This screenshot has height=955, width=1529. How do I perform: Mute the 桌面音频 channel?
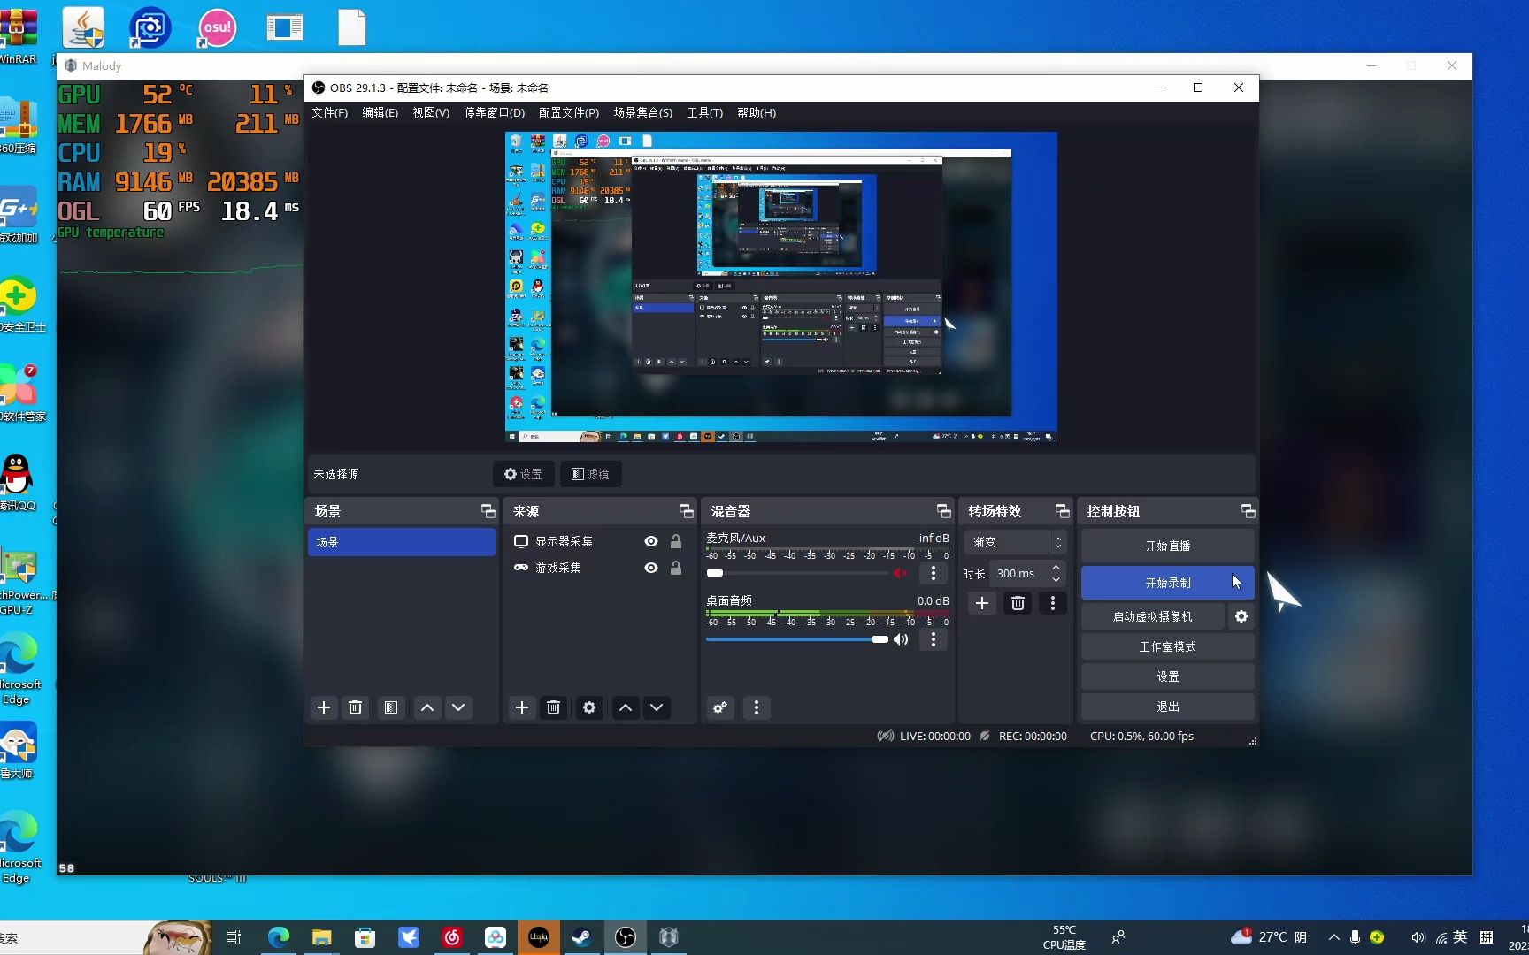click(x=901, y=639)
